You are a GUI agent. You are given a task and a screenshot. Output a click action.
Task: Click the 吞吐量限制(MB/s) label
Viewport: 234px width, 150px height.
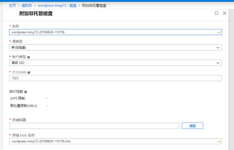24,106
